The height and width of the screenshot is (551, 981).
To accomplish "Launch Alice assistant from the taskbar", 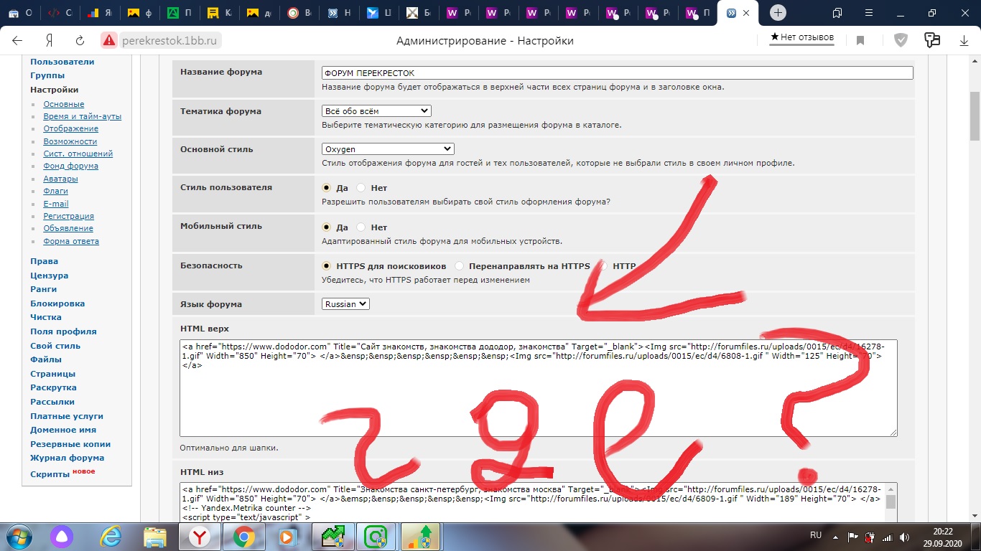I will click(61, 537).
